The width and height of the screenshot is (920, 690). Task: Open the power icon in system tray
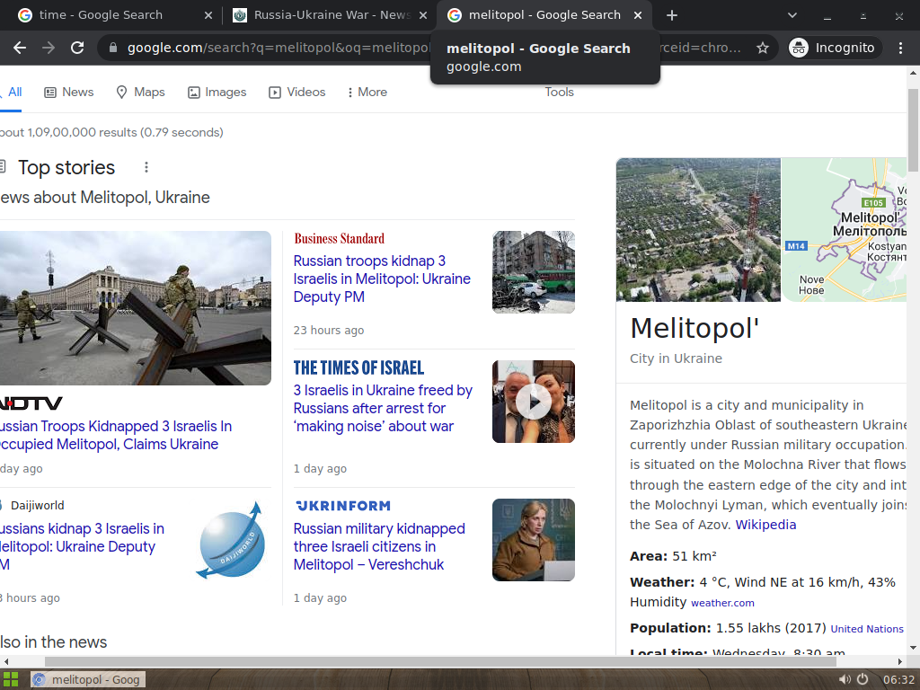click(862, 679)
